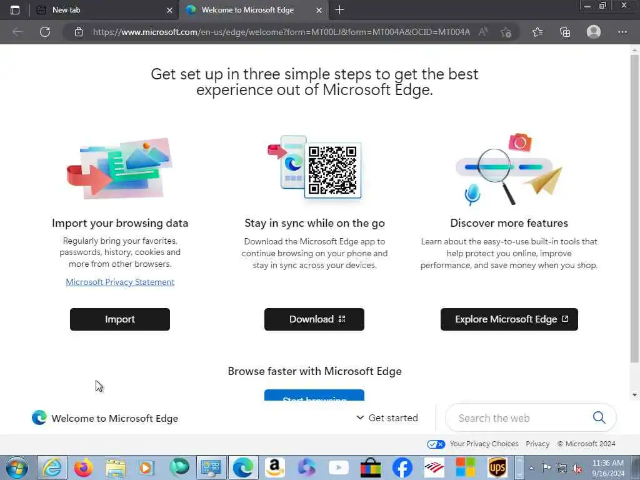Click the privacy choices toggle icon

click(436, 444)
